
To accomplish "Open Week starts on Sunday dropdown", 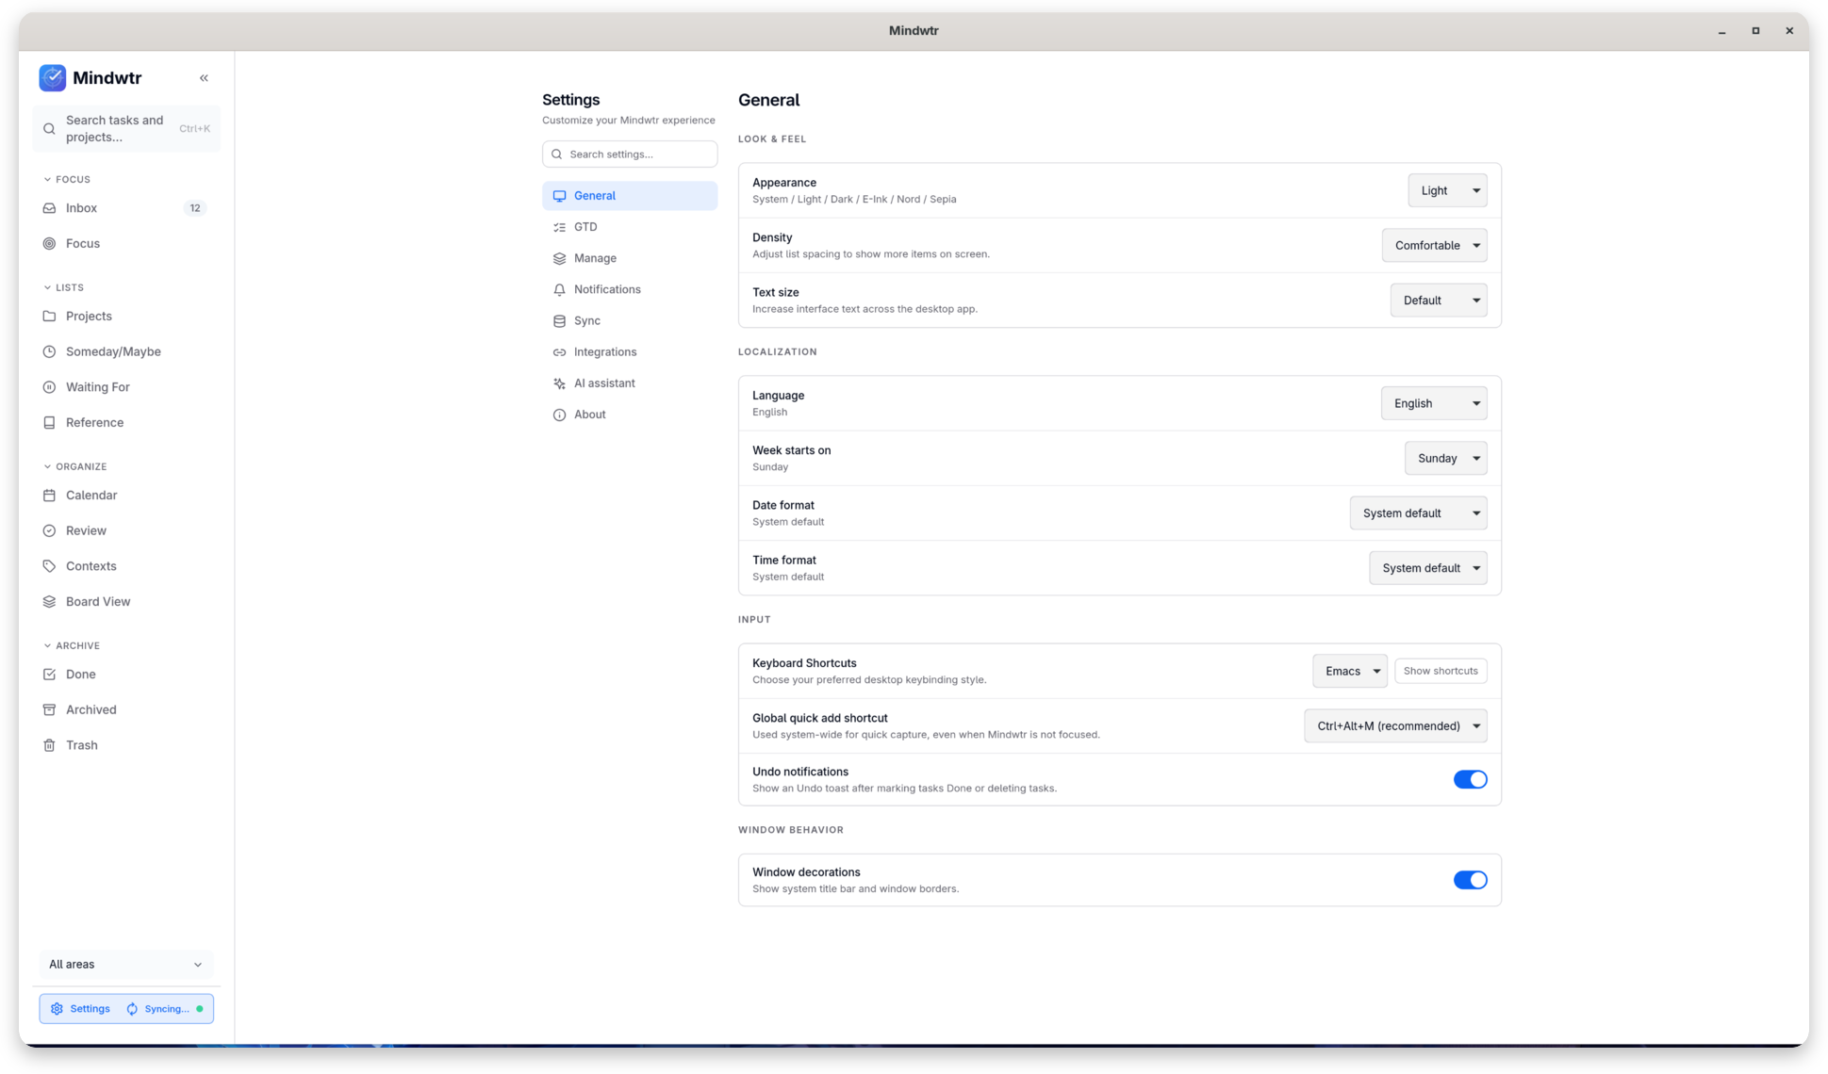I will click(x=1445, y=458).
